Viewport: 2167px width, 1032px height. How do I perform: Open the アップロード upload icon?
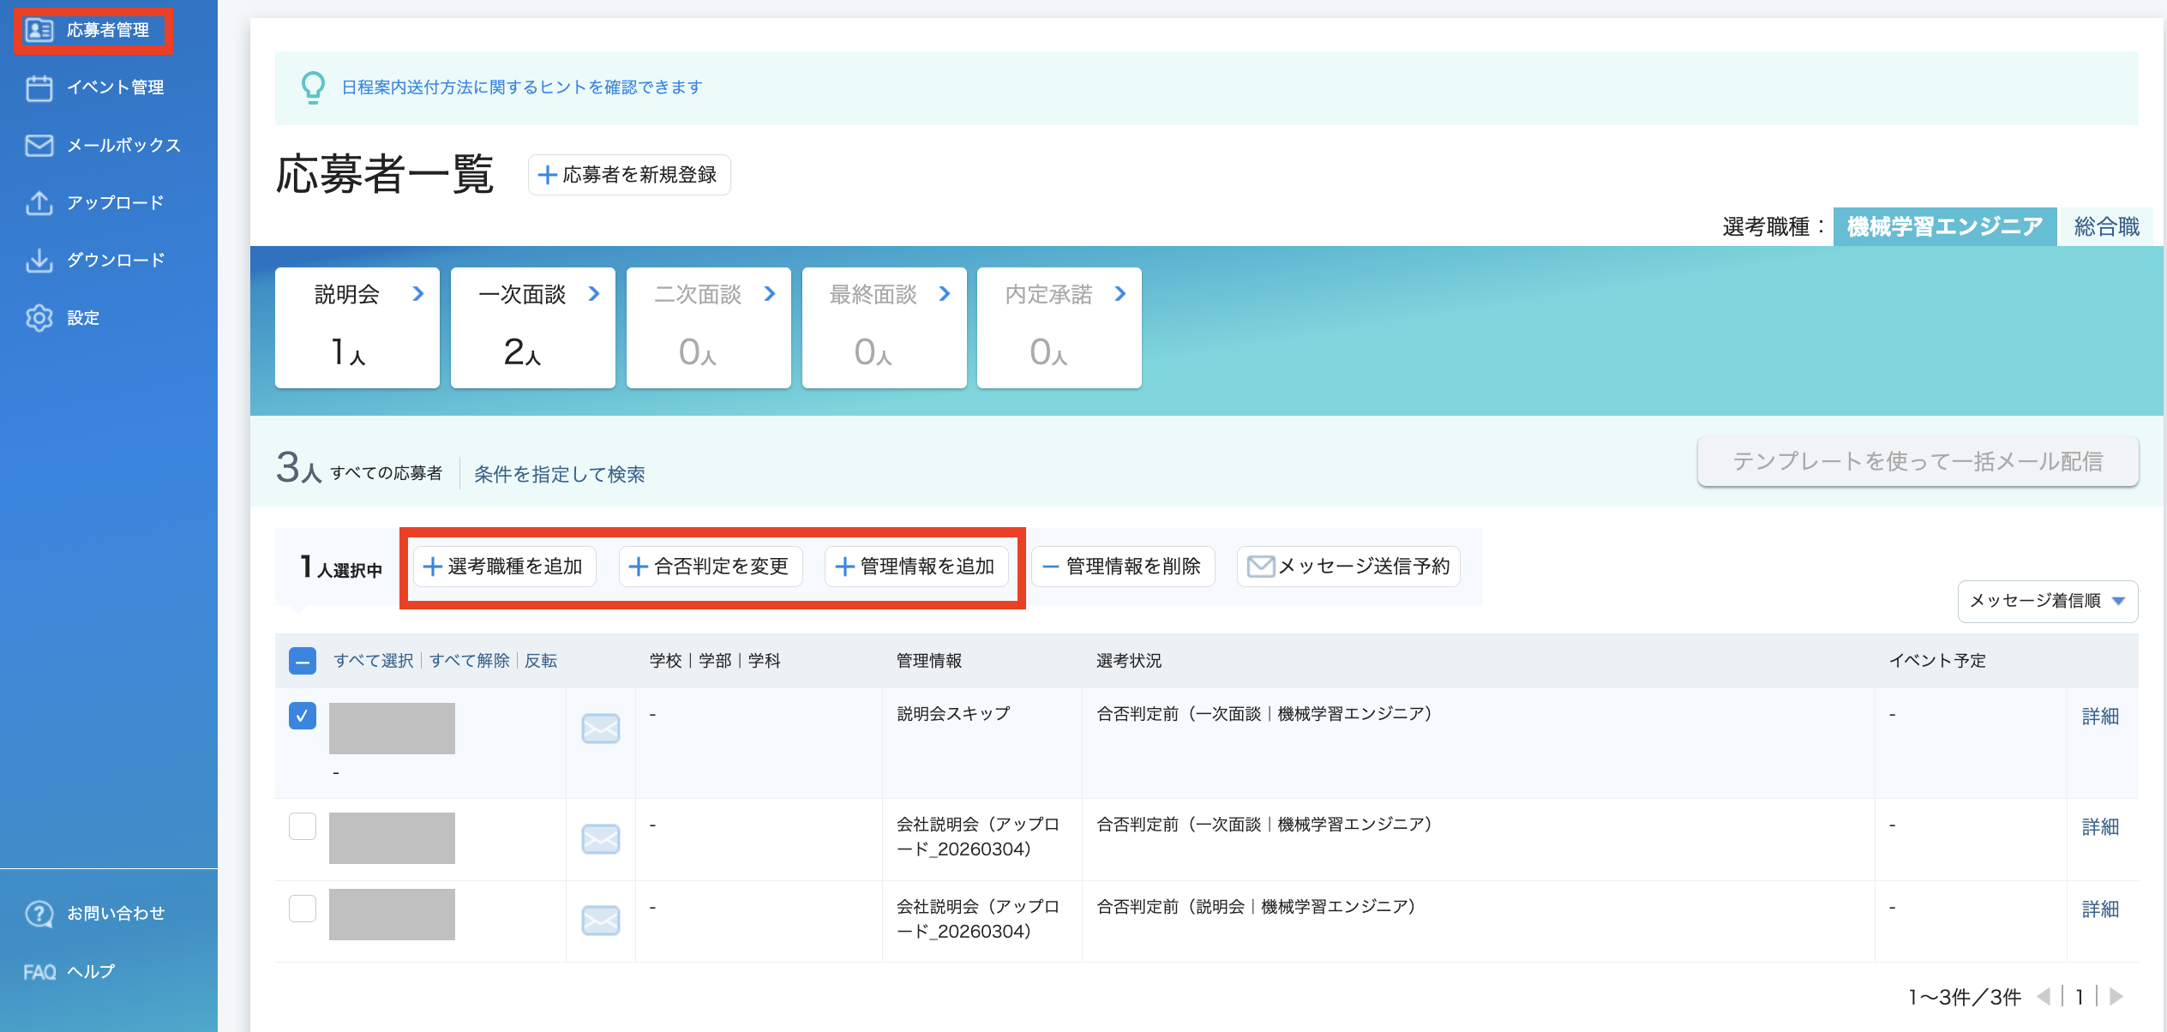(39, 202)
